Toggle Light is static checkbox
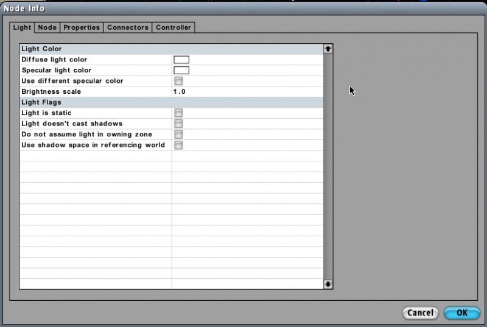This screenshot has width=487, height=327. pyautogui.click(x=179, y=113)
